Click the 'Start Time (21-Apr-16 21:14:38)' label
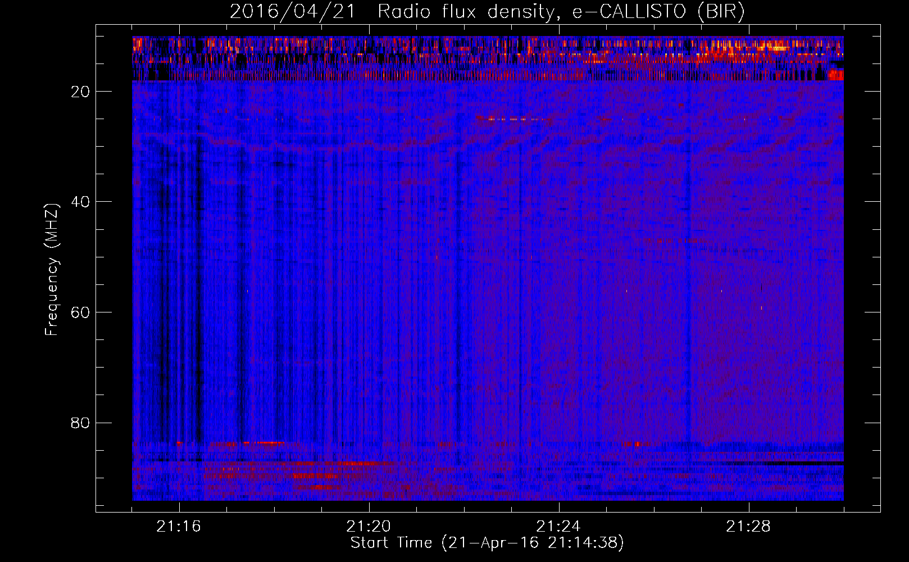Screen dimensions: 909x562 [x=487, y=543]
